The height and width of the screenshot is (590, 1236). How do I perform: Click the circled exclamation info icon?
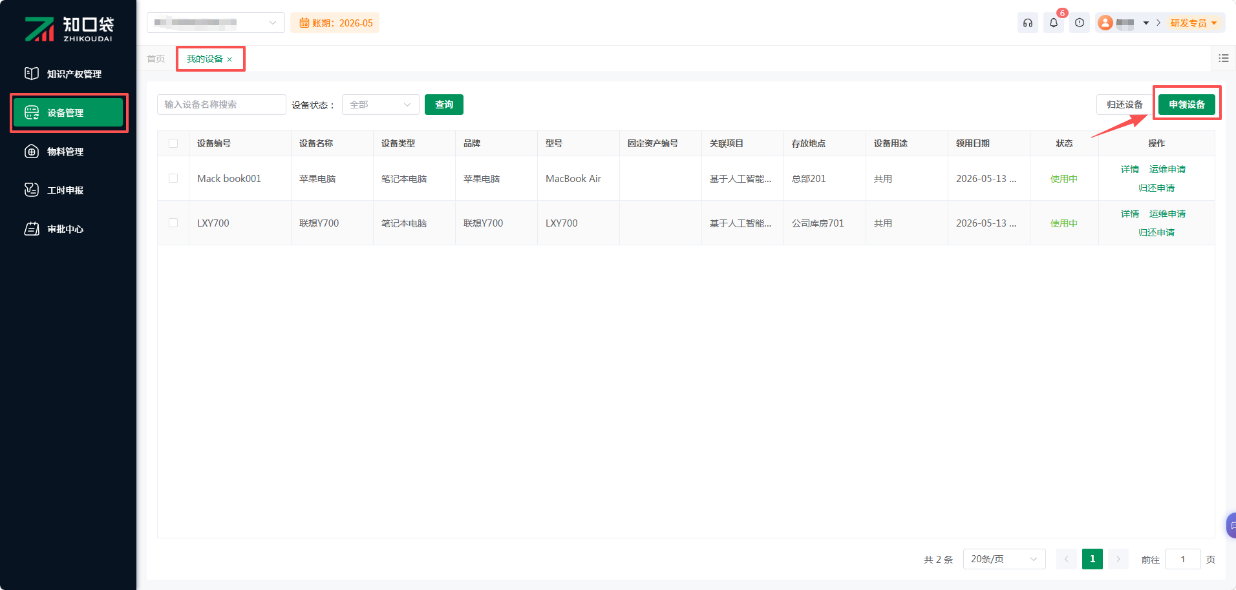coord(1080,23)
